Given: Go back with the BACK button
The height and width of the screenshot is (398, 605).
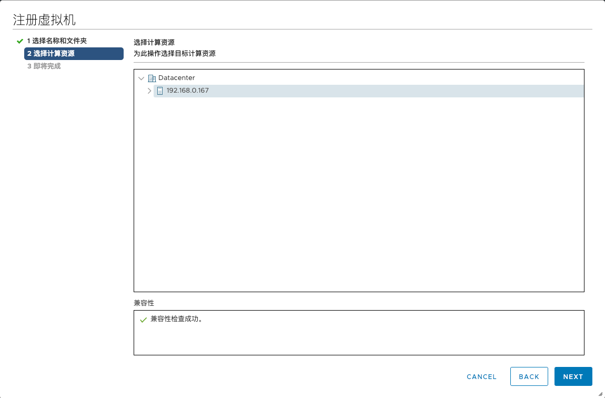Looking at the screenshot, I should click(529, 376).
